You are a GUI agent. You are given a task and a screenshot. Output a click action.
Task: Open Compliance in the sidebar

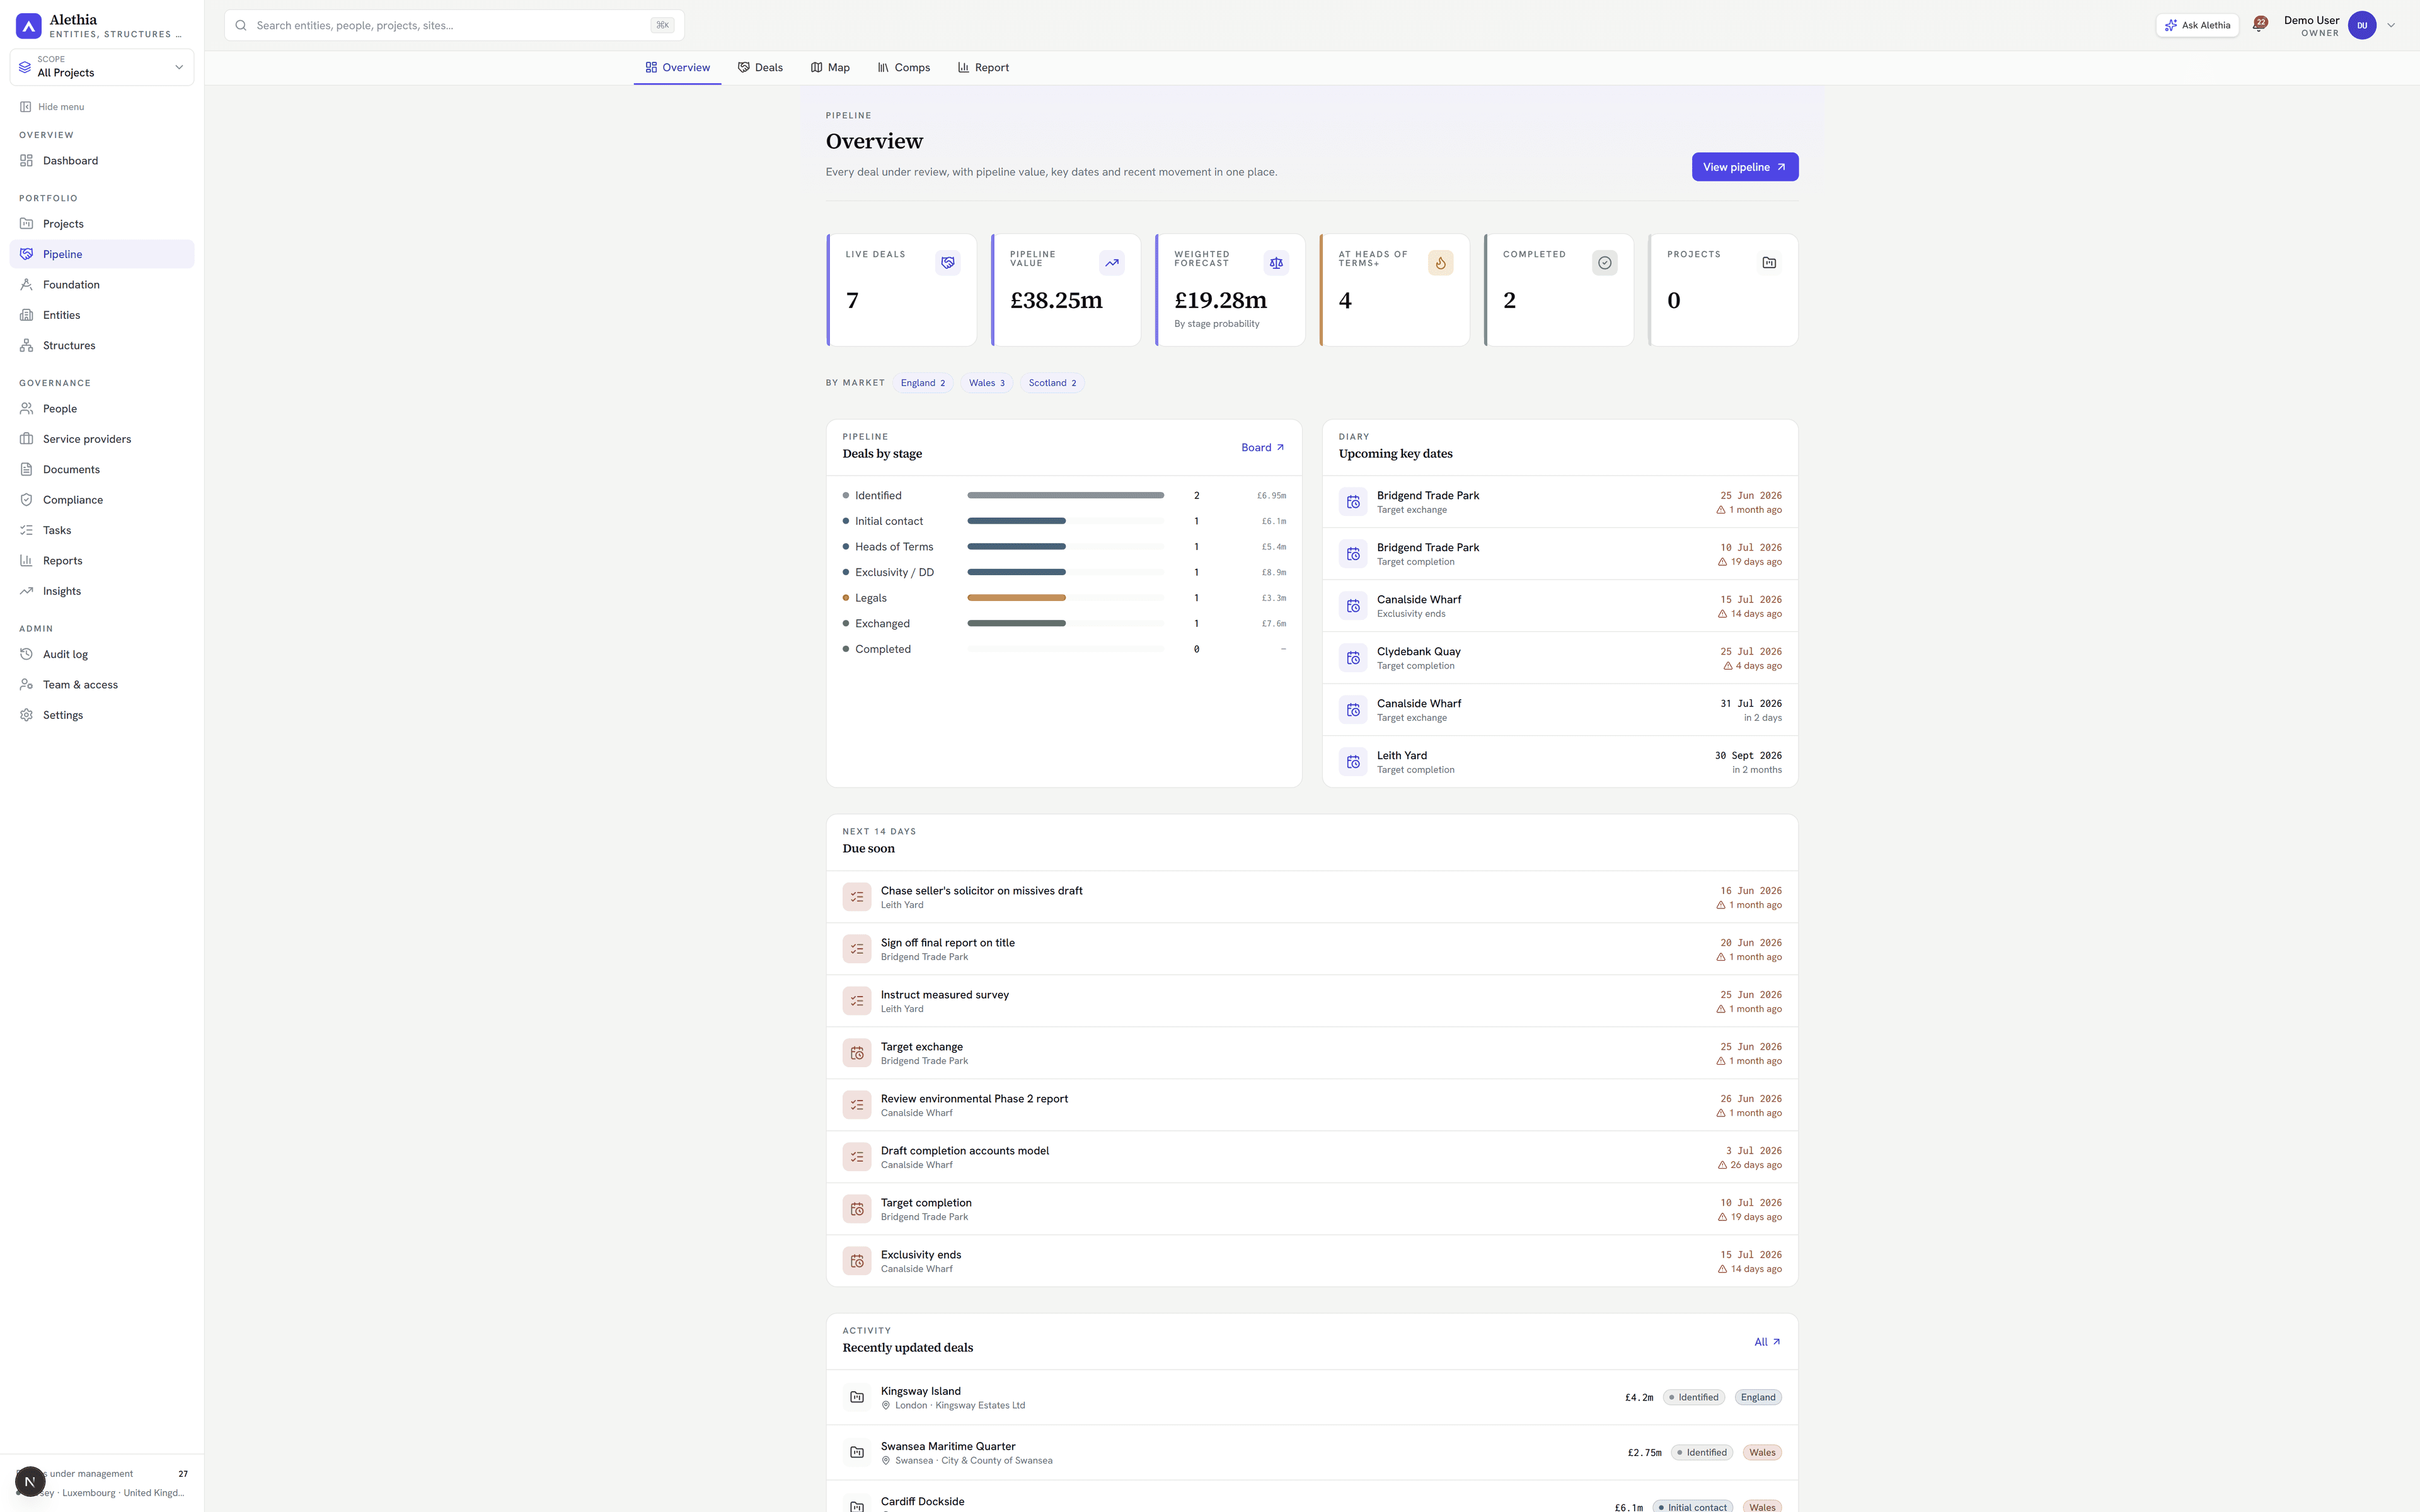102,500
